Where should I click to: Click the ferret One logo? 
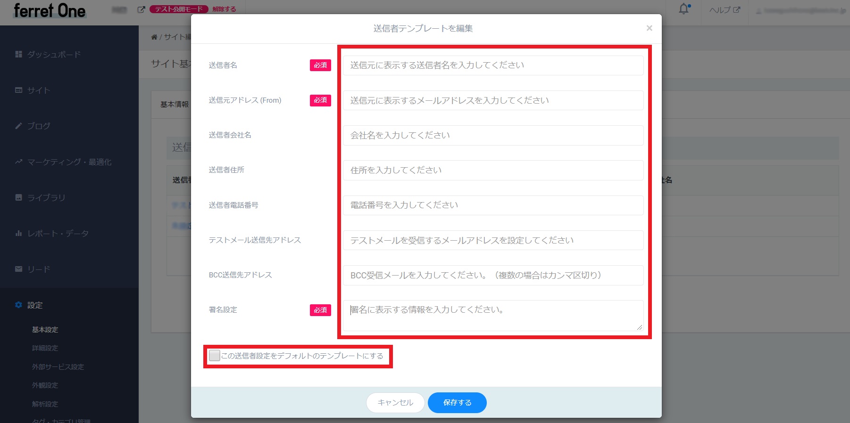coord(50,10)
